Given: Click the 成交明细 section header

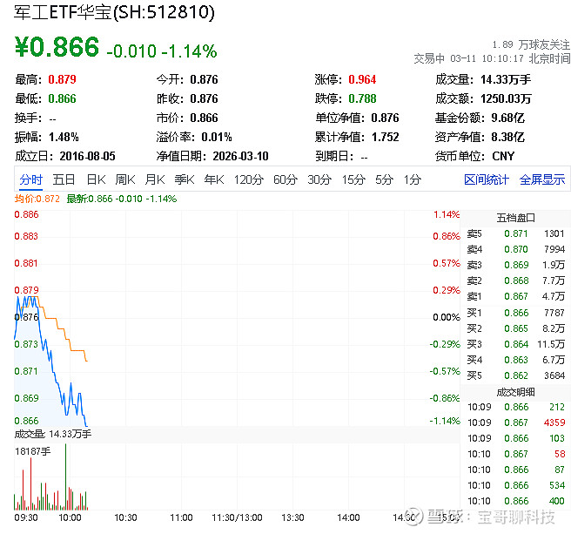Looking at the screenshot, I should [515, 392].
